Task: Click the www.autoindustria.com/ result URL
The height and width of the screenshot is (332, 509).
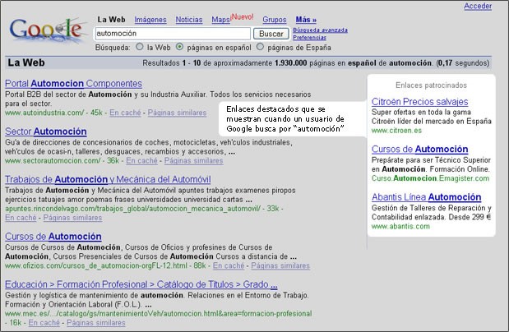Action: (x=44, y=113)
